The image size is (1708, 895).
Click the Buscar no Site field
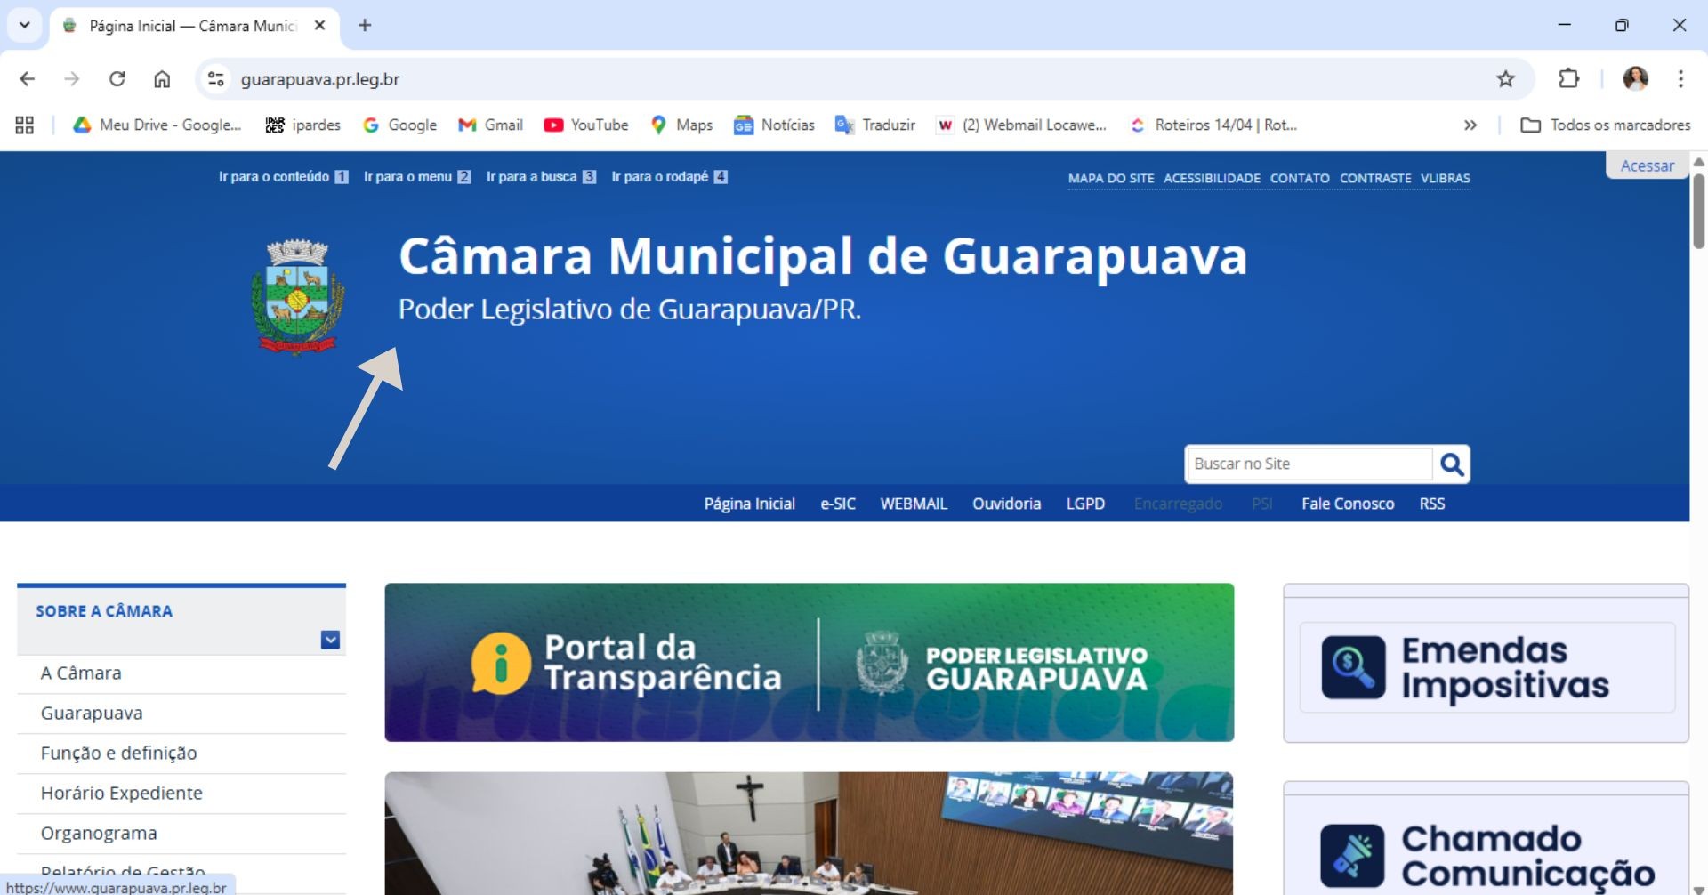[x=1308, y=464]
